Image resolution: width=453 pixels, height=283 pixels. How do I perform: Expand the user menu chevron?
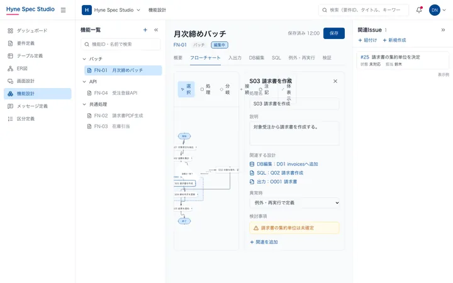[444, 10]
